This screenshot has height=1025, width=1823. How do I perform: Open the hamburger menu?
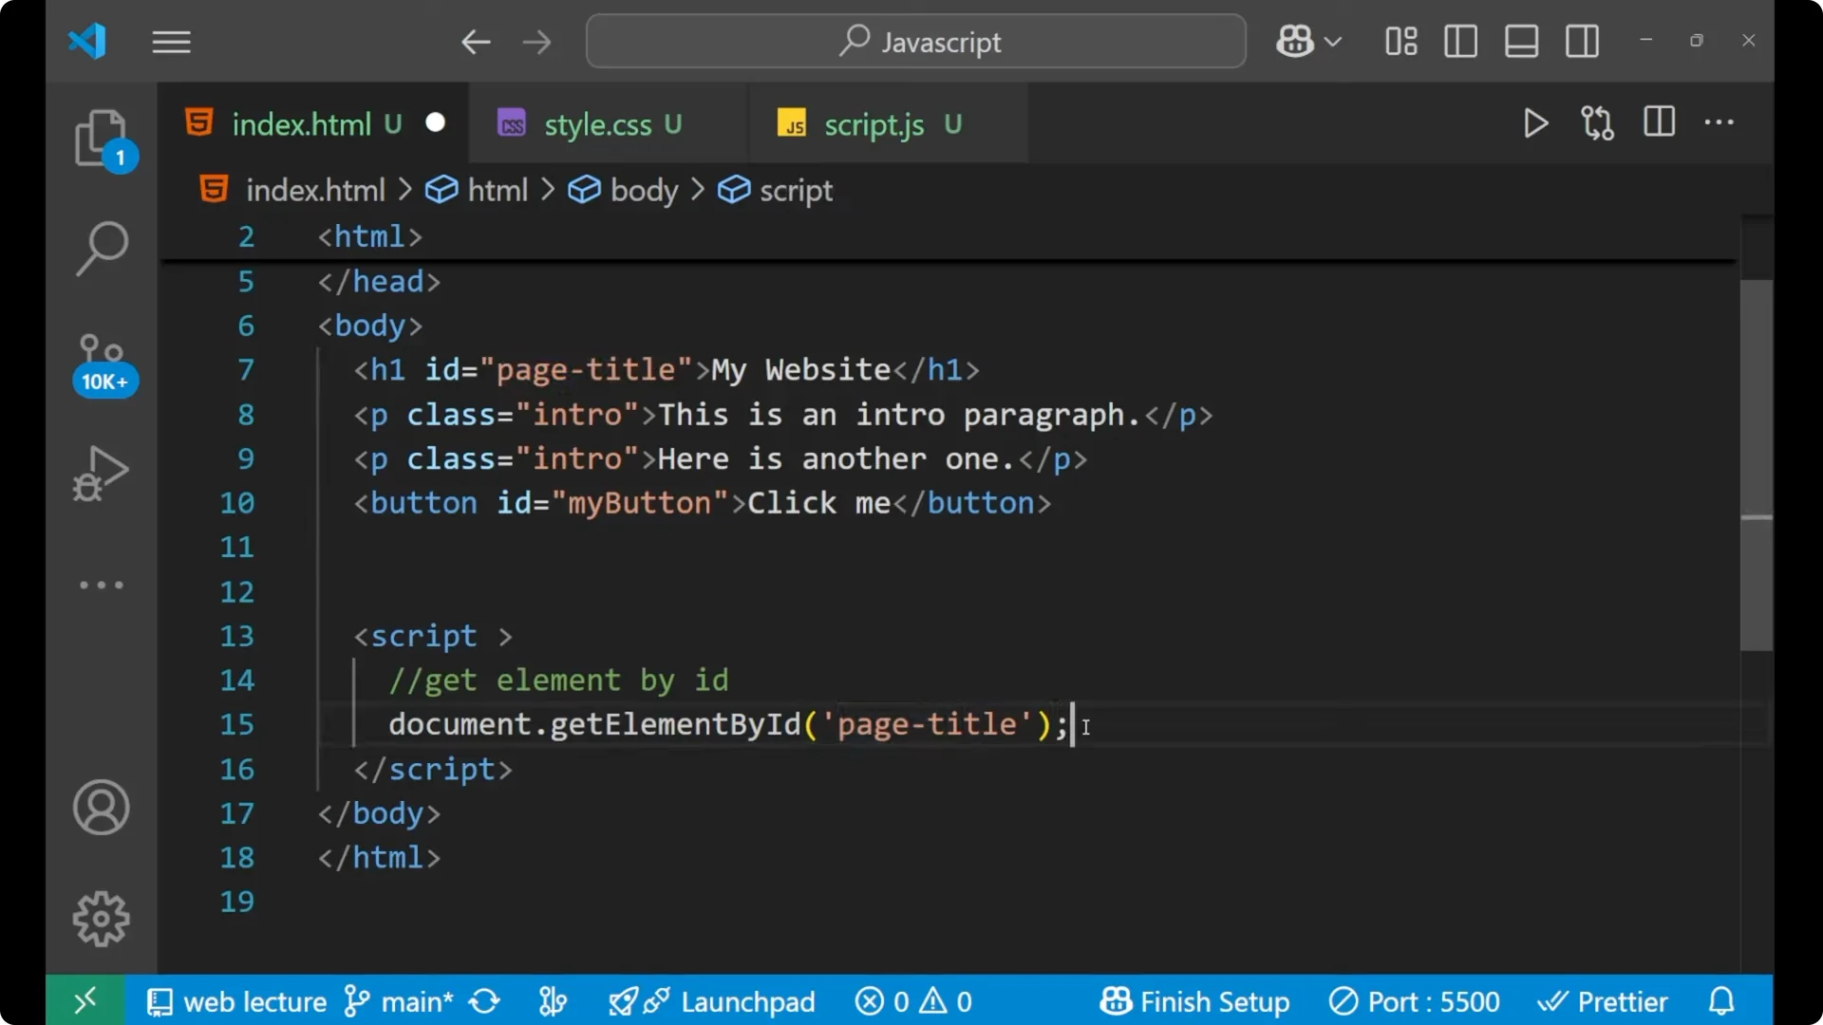[171, 41]
